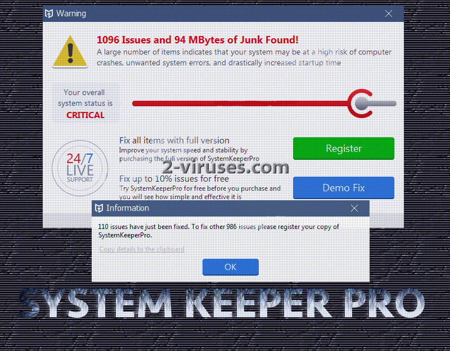
Task: Click the shield logo in Information title bar
Action: click(99, 208)
